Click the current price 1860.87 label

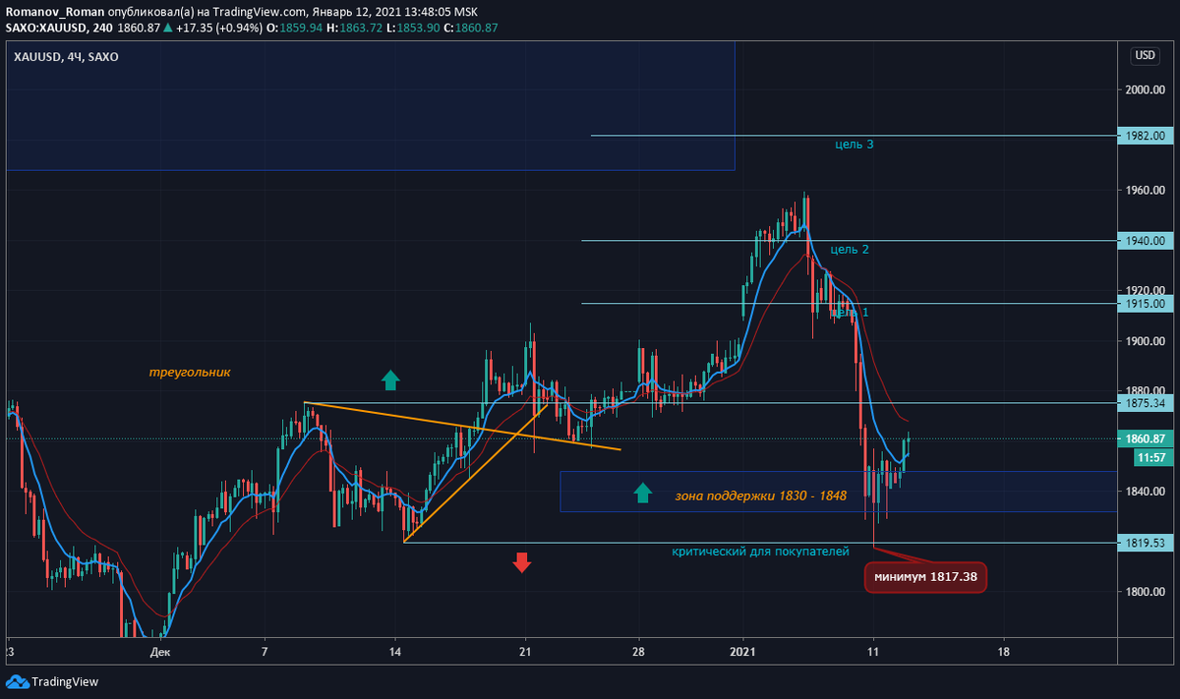click(x=1146, y=438)
